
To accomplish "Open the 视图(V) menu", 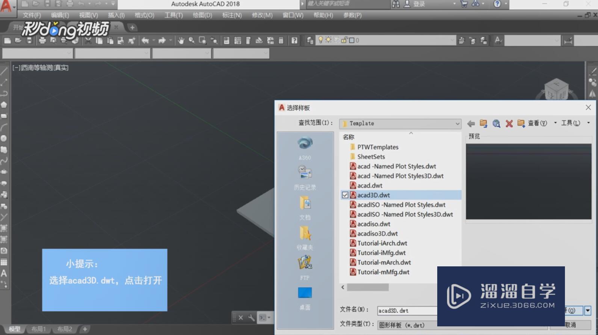I will click(x=88, y=15).
